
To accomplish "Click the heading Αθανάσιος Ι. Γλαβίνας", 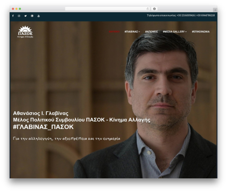I will [x=41, y=113].
